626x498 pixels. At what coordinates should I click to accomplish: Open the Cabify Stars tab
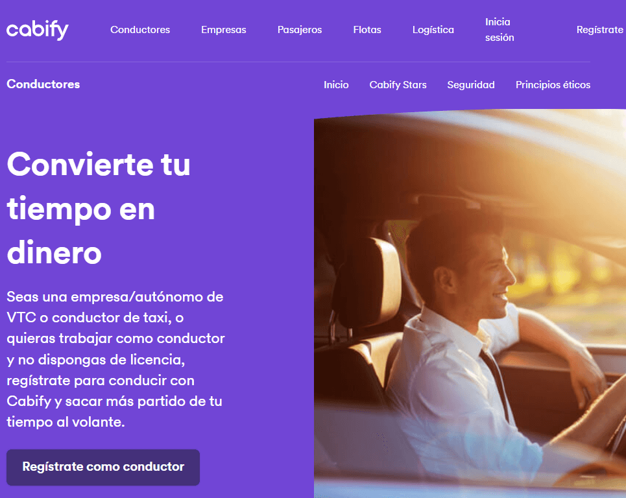pos(398,84)
